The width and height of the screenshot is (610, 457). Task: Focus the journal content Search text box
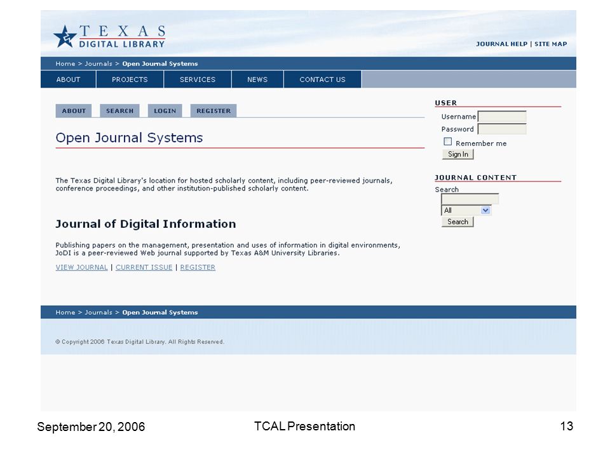tap(470, 199)
